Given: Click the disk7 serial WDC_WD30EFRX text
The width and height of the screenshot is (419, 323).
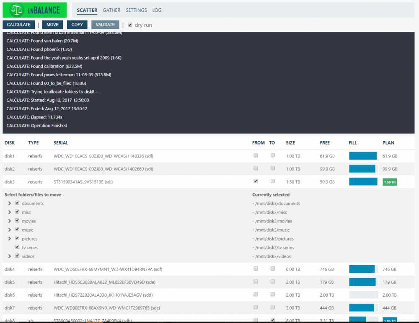Looking at the screenshot, I should [106, 308].
